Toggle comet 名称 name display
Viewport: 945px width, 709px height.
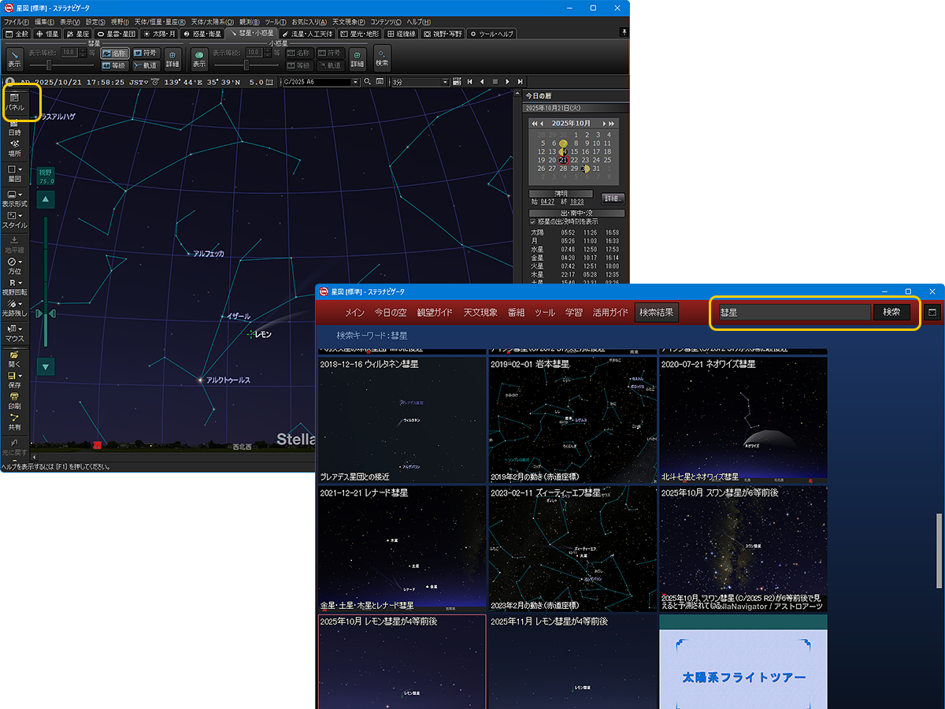tap(114, 53)
